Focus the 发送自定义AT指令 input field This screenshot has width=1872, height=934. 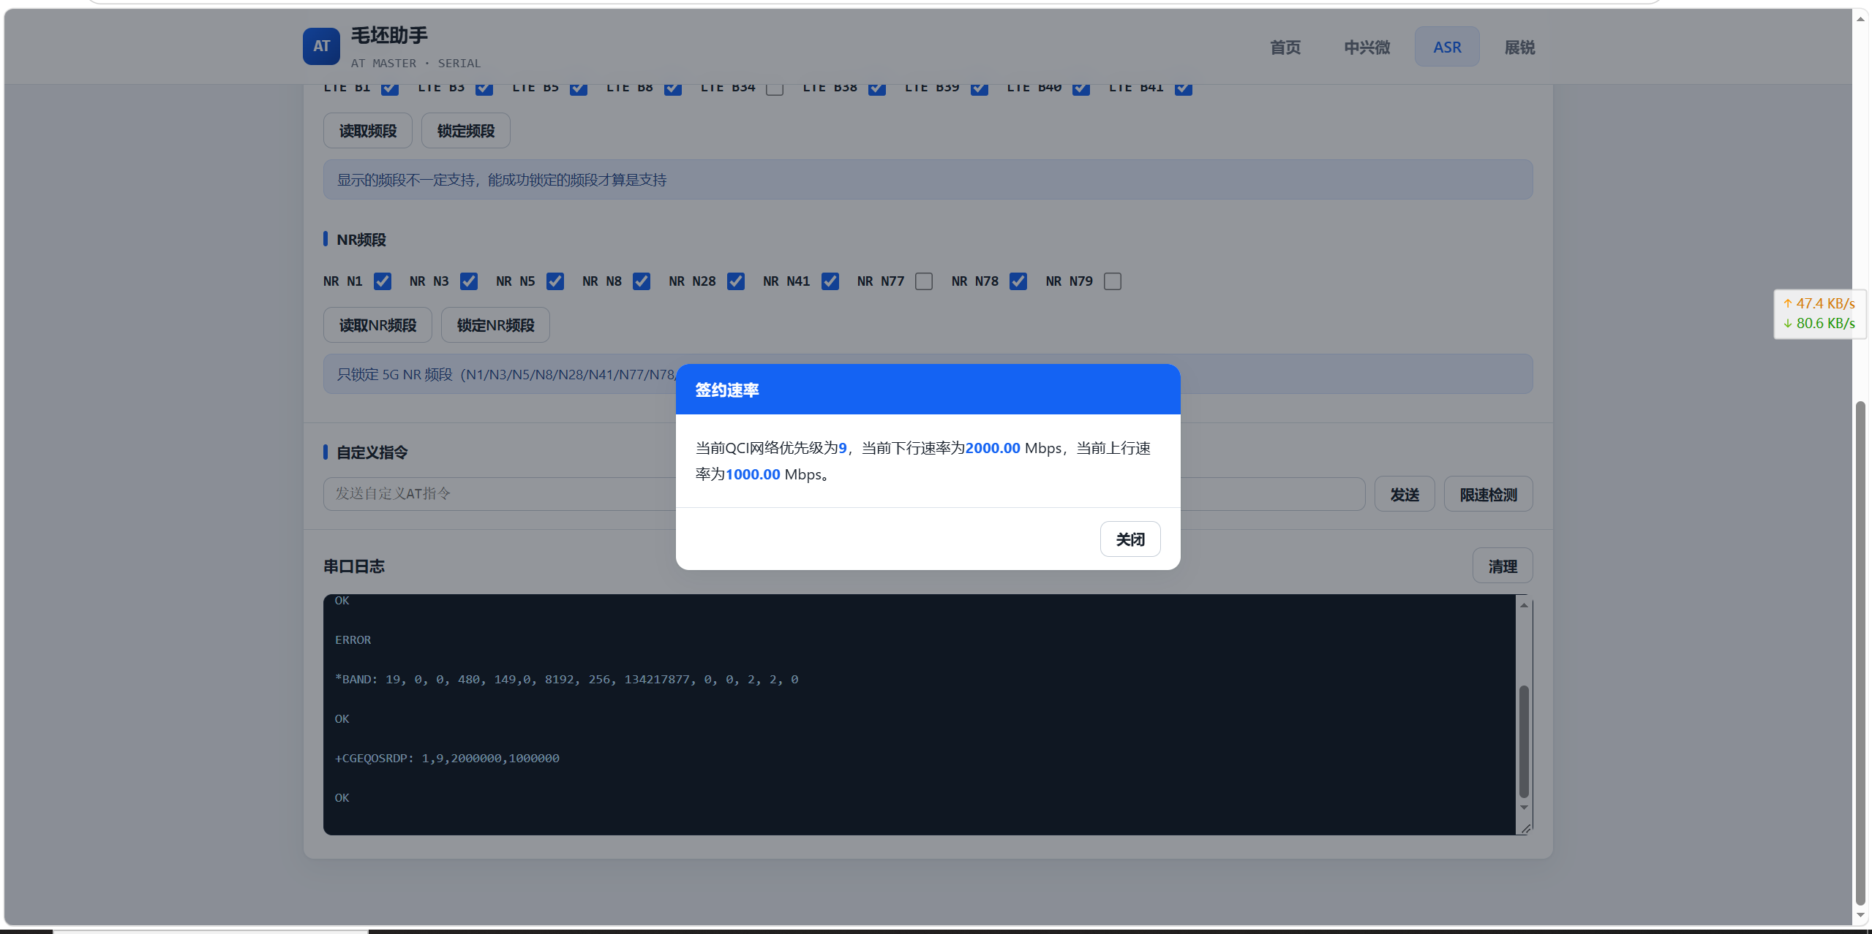tap(843, 494)
